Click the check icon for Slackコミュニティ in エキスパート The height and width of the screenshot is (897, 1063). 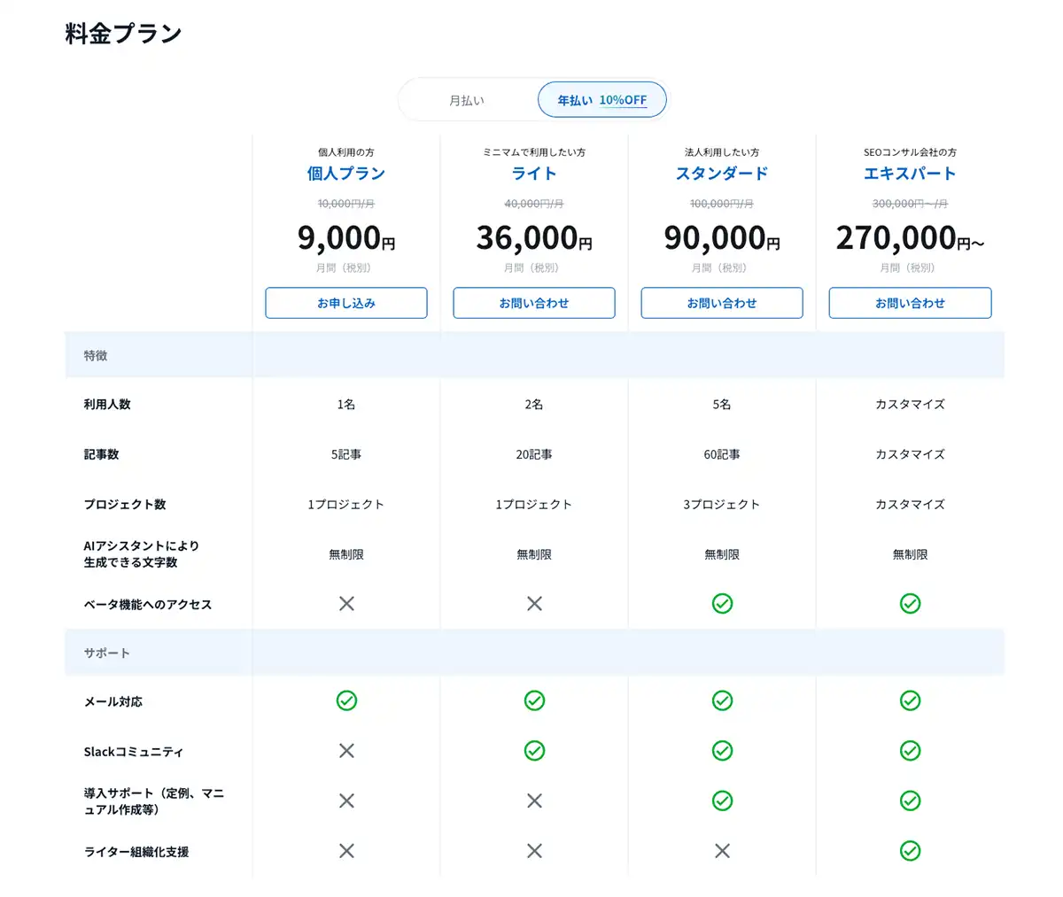[x=910, y=750]
